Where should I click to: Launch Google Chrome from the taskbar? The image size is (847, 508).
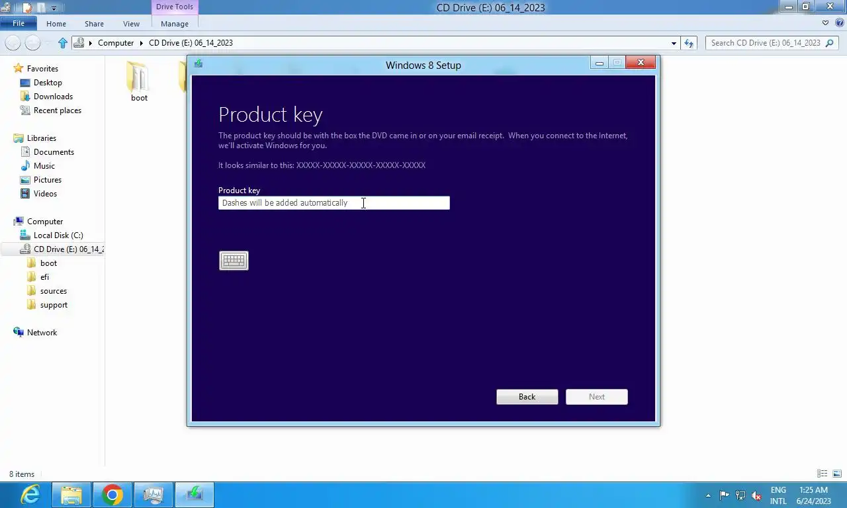point(112,495)
